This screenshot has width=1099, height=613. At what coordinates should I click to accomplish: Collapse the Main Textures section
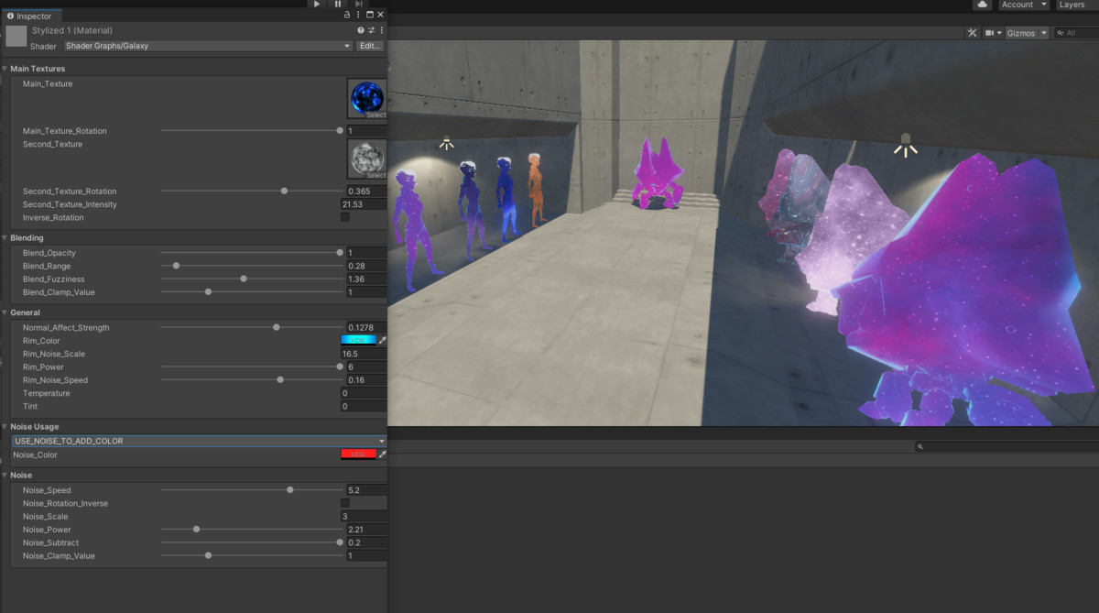point(5,69)
